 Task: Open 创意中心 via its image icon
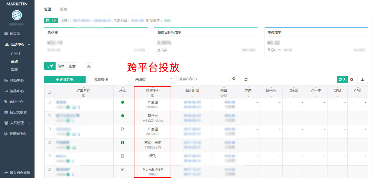click(x=6, y=80)
